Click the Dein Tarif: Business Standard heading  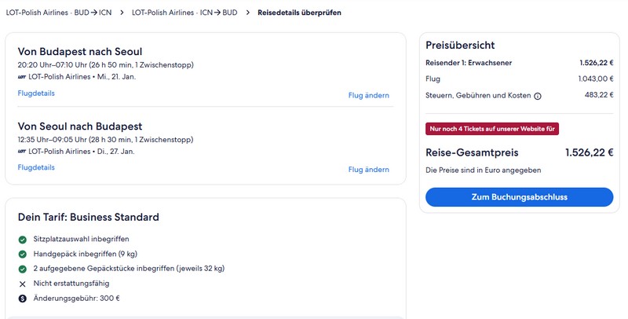click(x=89, y=217)
